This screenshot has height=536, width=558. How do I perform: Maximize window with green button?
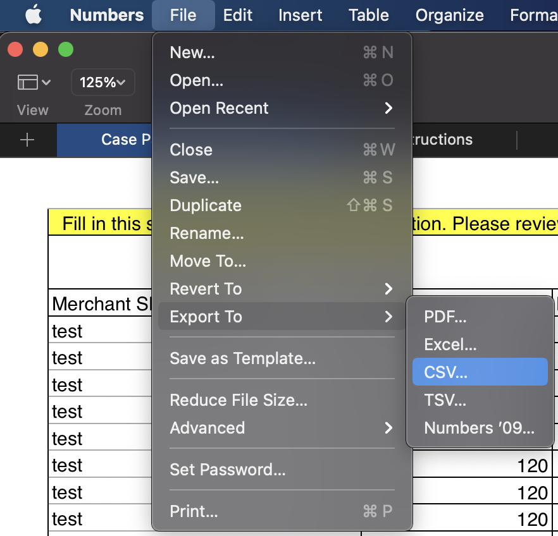66,49
